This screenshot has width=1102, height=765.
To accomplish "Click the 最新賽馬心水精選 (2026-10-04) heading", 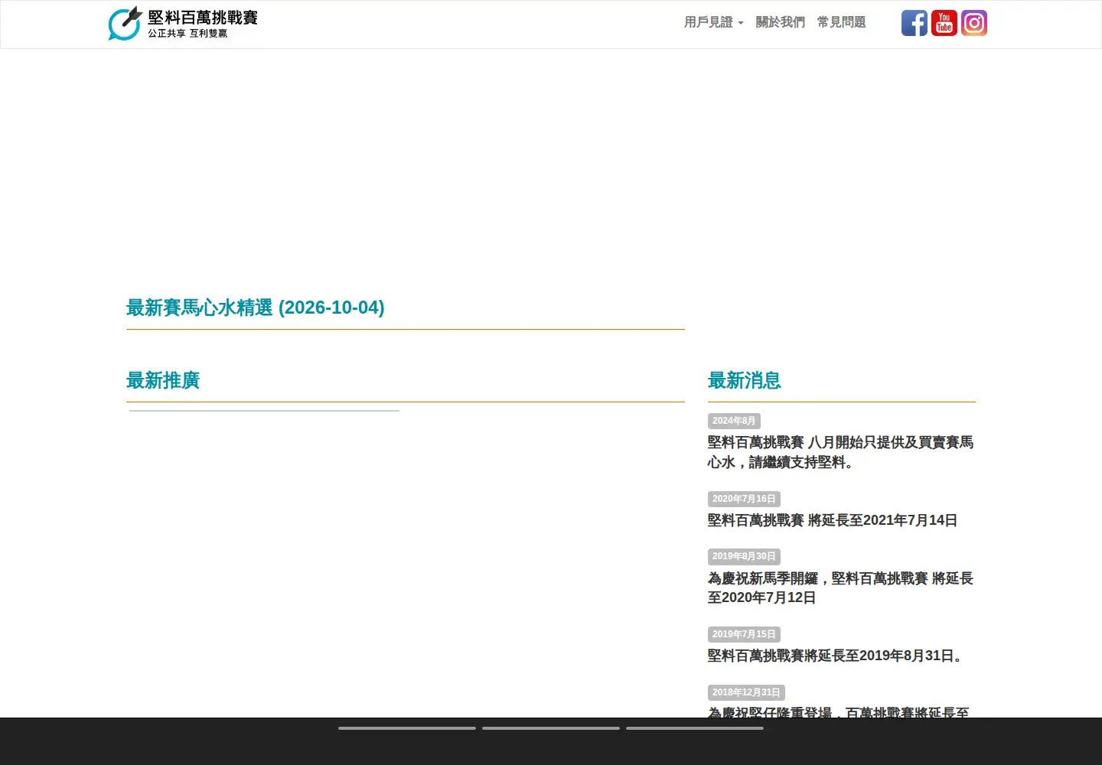I will 256,308.
